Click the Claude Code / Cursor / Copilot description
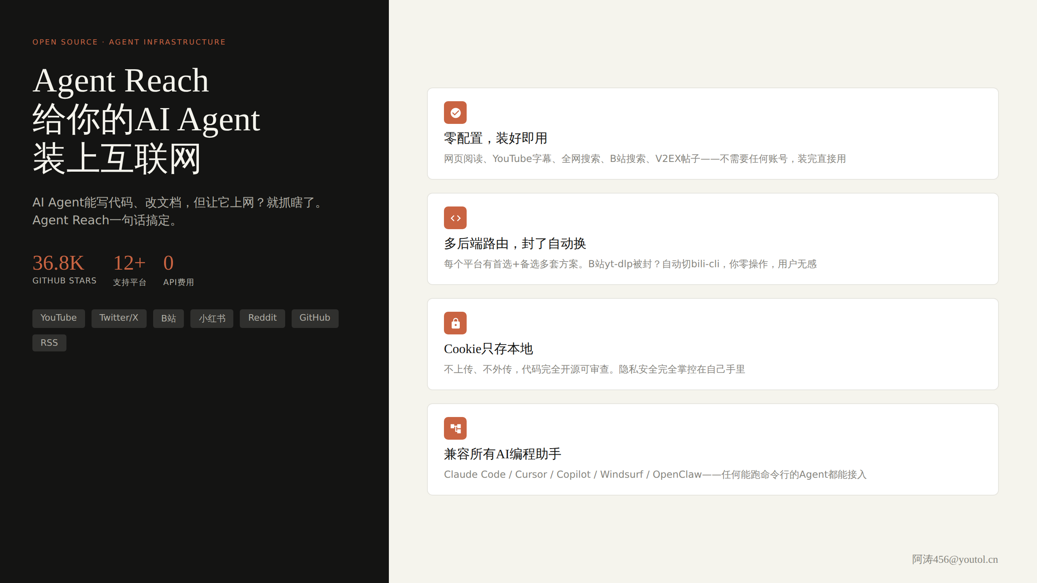Screen dimensions: 1037x583 click(x=655, y=474)
